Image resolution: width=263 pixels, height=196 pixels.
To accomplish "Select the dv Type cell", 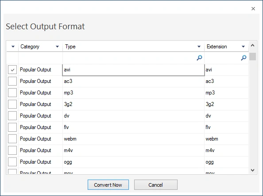I will [133, 116].
